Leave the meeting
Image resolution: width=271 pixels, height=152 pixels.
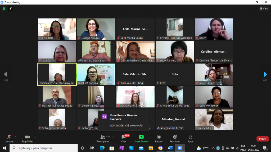[x=262, y=139]
